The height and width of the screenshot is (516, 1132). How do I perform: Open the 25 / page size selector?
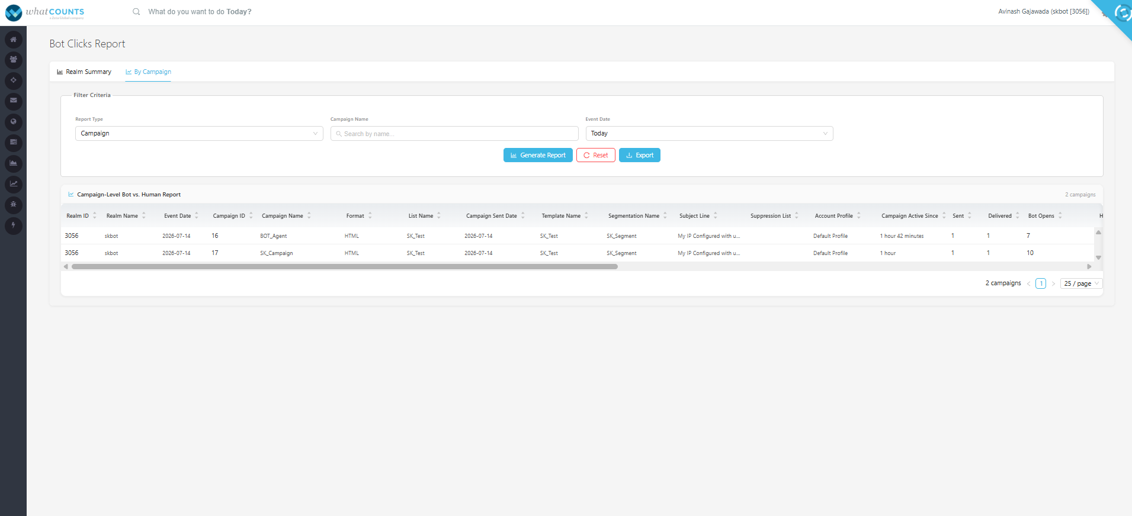coord(1081,283)
